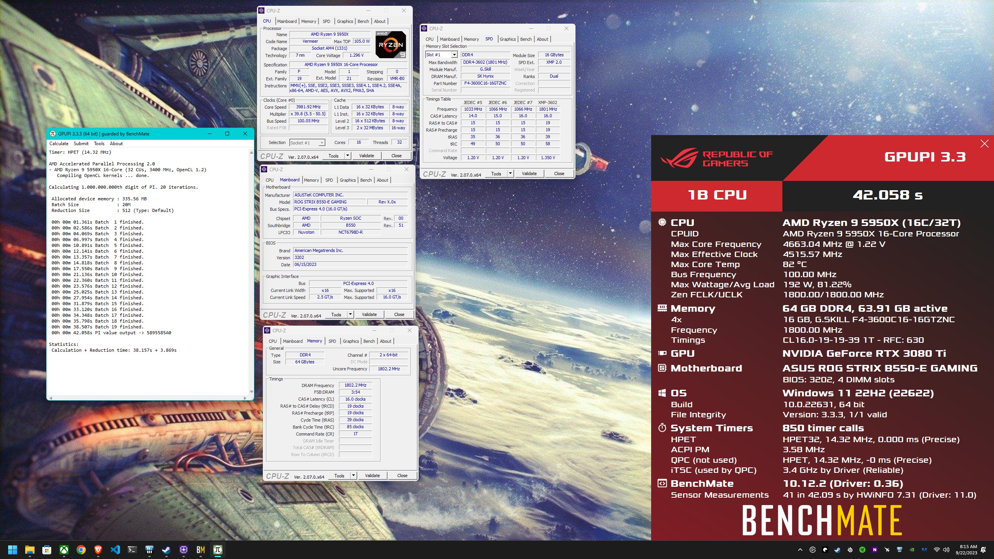Open Steam from the taskbar

(167, 550)
